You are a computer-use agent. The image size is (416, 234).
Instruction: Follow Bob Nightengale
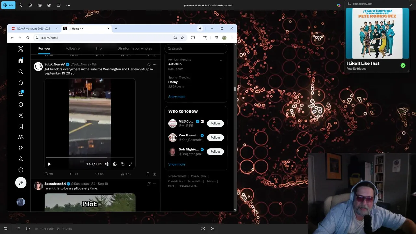(x=215, y=152)
